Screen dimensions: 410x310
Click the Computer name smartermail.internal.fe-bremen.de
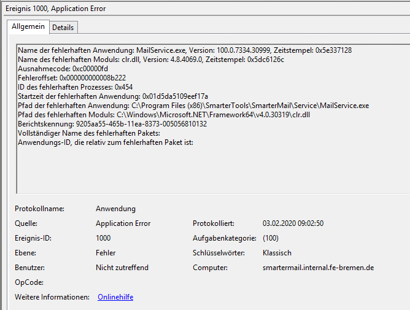point(318,268)
